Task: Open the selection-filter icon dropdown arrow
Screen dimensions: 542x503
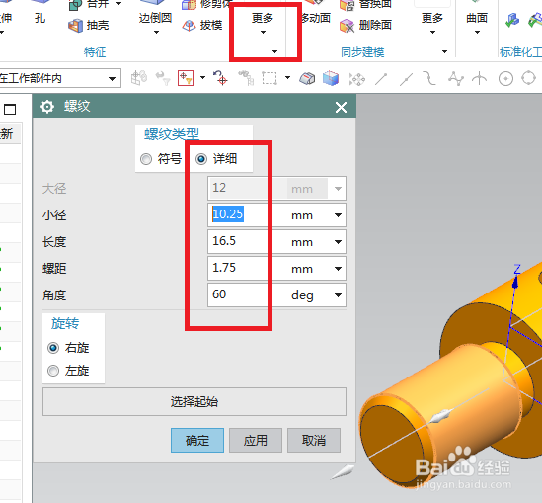Action: [202, 78]
